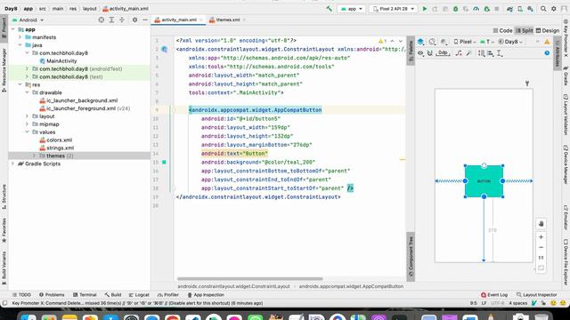Open the AVD Manager device icon
This screenshot has width=570, height=320.
520,9
